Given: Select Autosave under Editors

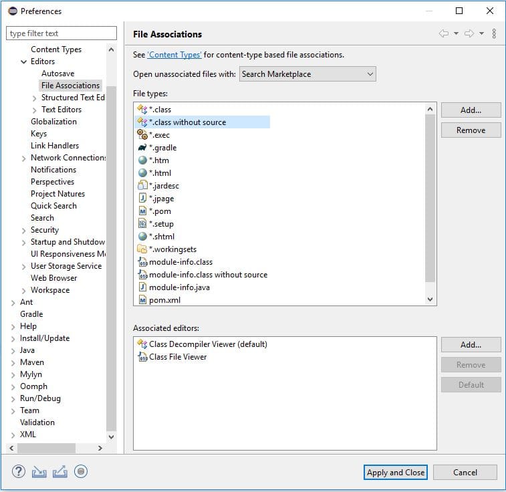Looking at the screenshot, I should 57,74.
